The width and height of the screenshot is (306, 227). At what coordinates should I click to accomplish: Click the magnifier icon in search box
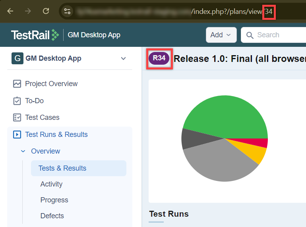pos(250,35)
